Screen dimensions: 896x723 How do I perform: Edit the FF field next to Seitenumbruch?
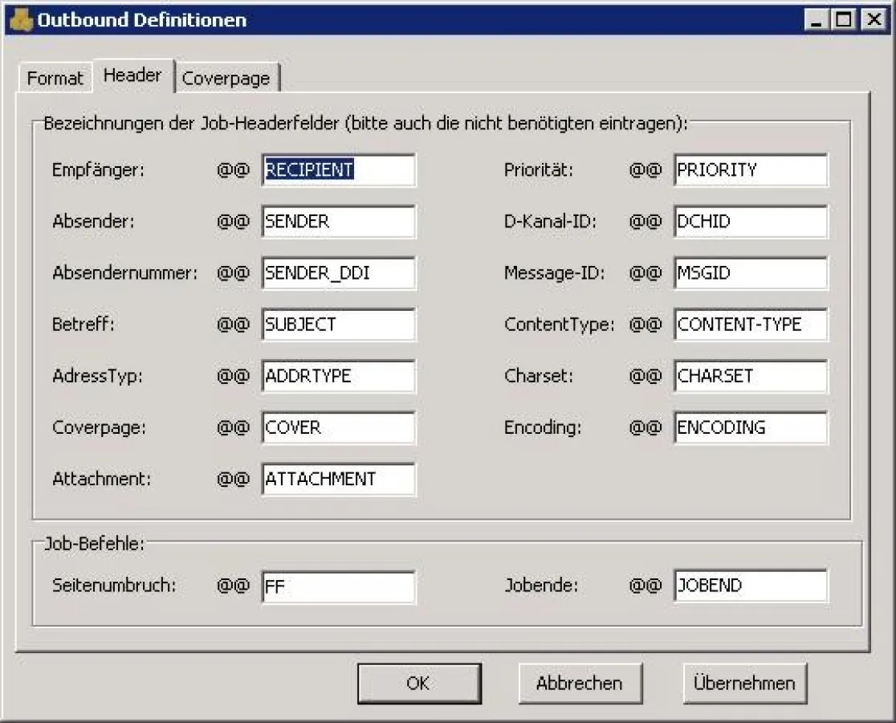337,586
